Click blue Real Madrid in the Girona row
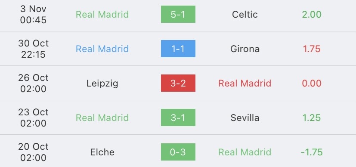 coord(102,49)
